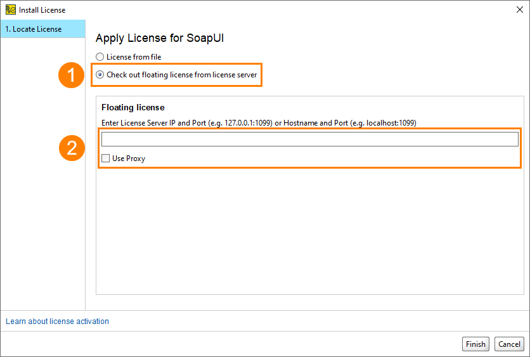The width and height of the screenshot is (530, 357).
Task: Enable the Use Proxy checkbox
Action: [105, 159]
